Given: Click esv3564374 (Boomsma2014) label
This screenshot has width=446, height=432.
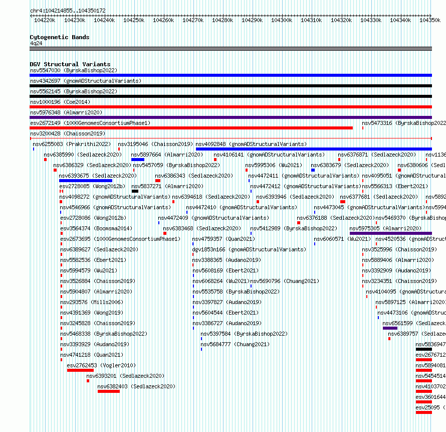Looking at the screenshot, I should click(x=96, y=228).
